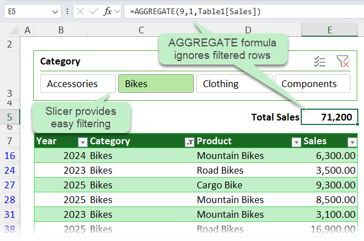Open the Name Box dropdown arrow
The image size is (364, 241).
click(54, 11)
